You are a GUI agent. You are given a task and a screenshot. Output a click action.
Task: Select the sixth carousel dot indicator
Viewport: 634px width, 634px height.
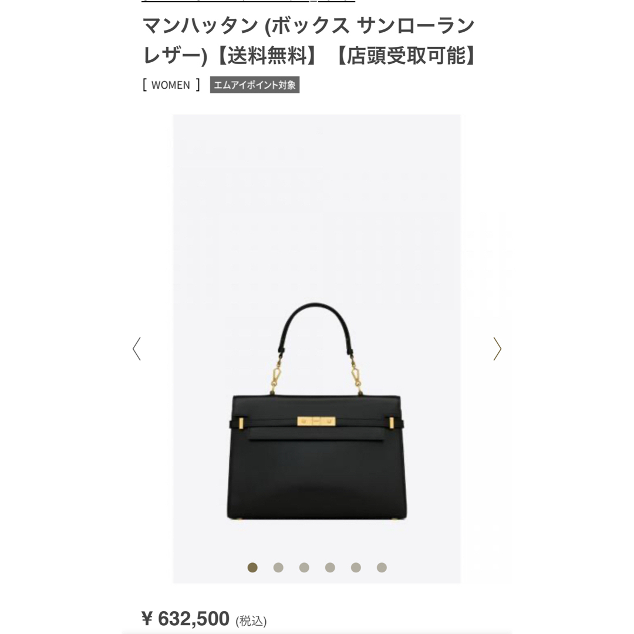(x=382, y=567)
